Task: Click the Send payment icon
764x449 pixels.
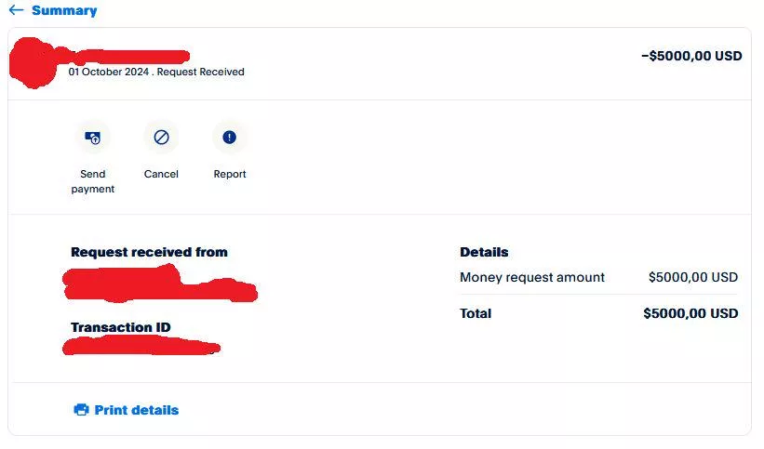Action: pos(92,138)
